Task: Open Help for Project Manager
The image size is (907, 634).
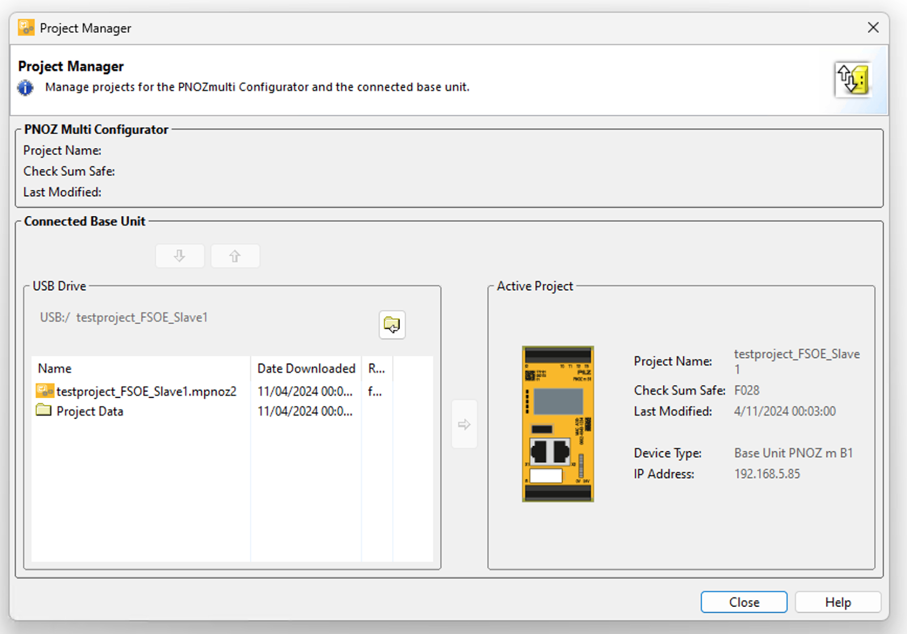Action: [838, 602]
